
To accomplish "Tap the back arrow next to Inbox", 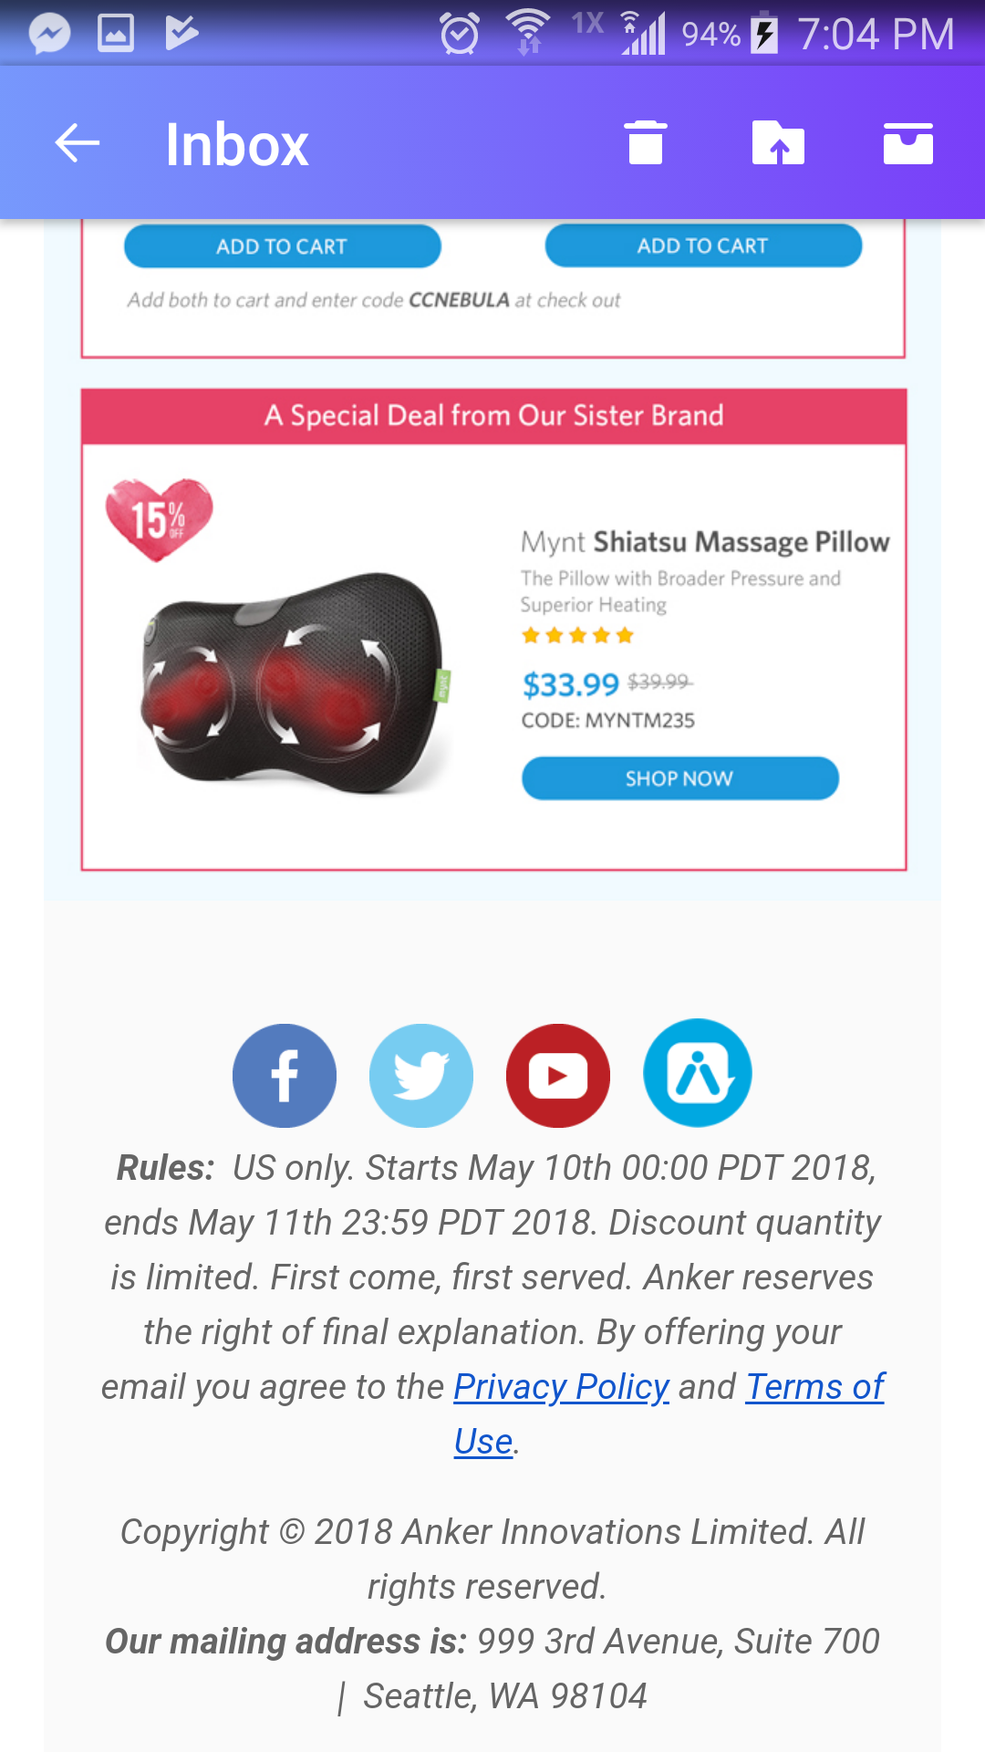I will point(77,143).
